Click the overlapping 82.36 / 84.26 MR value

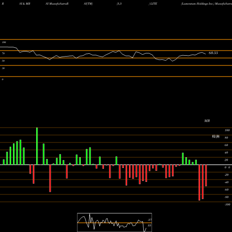click(216, 136)
